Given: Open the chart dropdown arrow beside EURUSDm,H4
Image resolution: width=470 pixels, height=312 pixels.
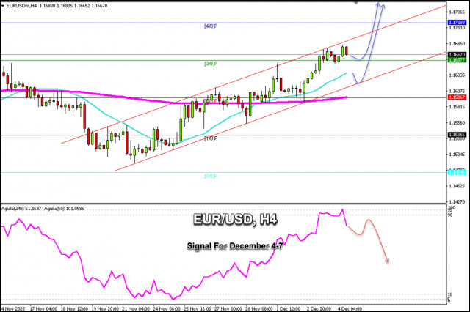Looking at the screenshot, I should tap(3, 6).
